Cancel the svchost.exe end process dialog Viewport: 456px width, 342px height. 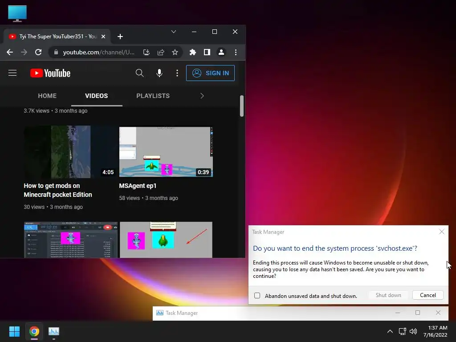428,295
